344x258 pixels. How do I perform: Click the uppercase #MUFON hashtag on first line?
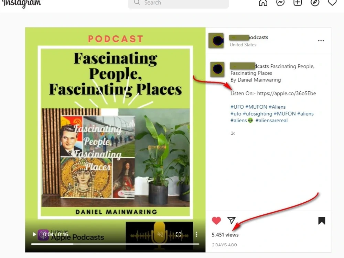point(256,107)
